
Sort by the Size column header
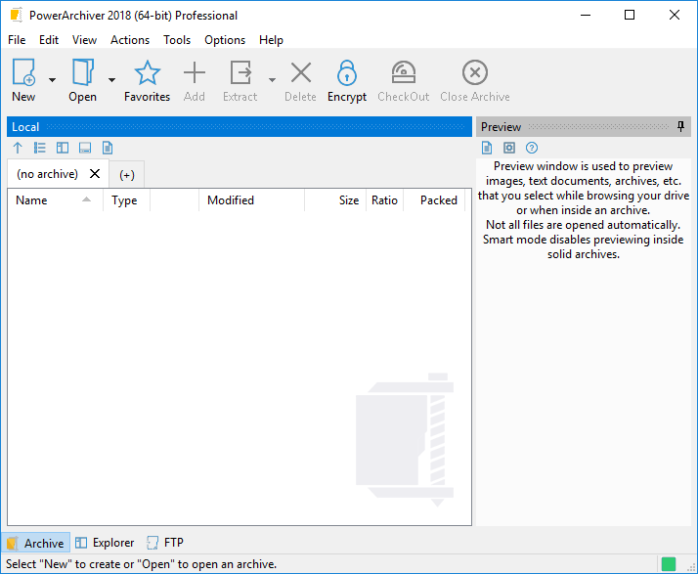point(335,200)
